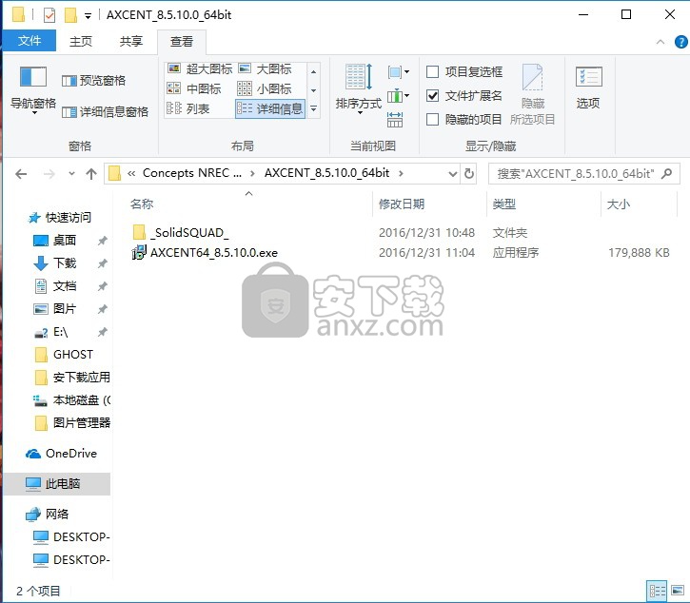Click Hide selected items (隐藏所选项目) button
This screenshot has width=690, height=603.
point(532,95)
